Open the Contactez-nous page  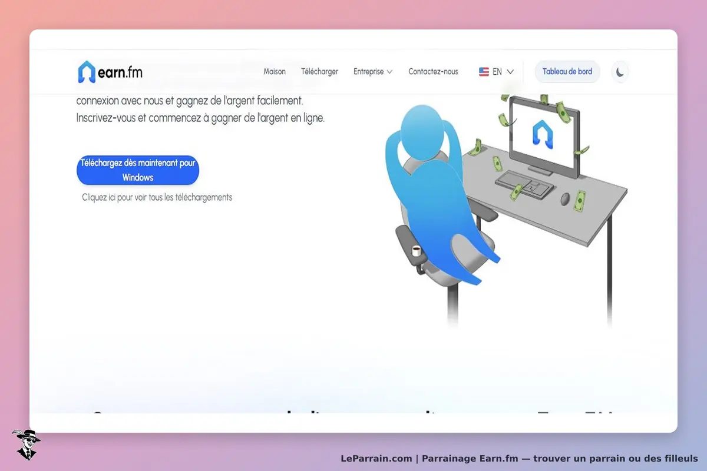tap(433, 72)
